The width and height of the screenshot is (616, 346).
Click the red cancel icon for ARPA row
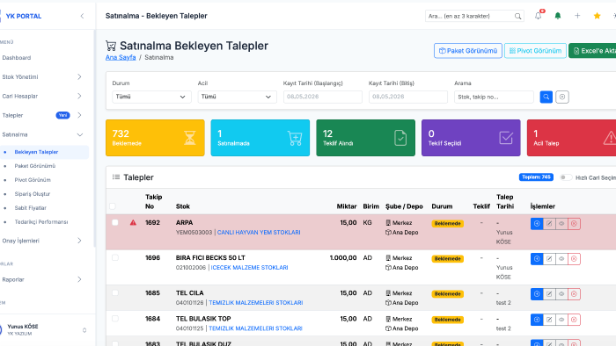point(574,224)
